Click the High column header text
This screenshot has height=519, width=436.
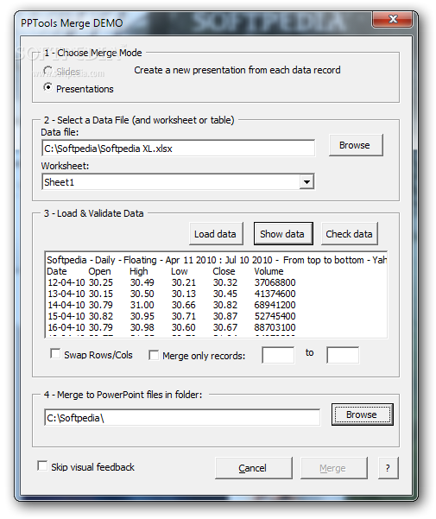tap(139, 271)
